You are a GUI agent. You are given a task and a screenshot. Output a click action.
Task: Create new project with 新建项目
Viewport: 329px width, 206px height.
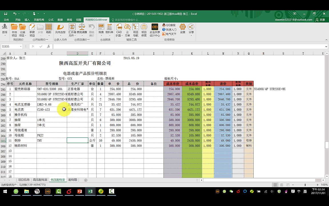click(32, 30)
